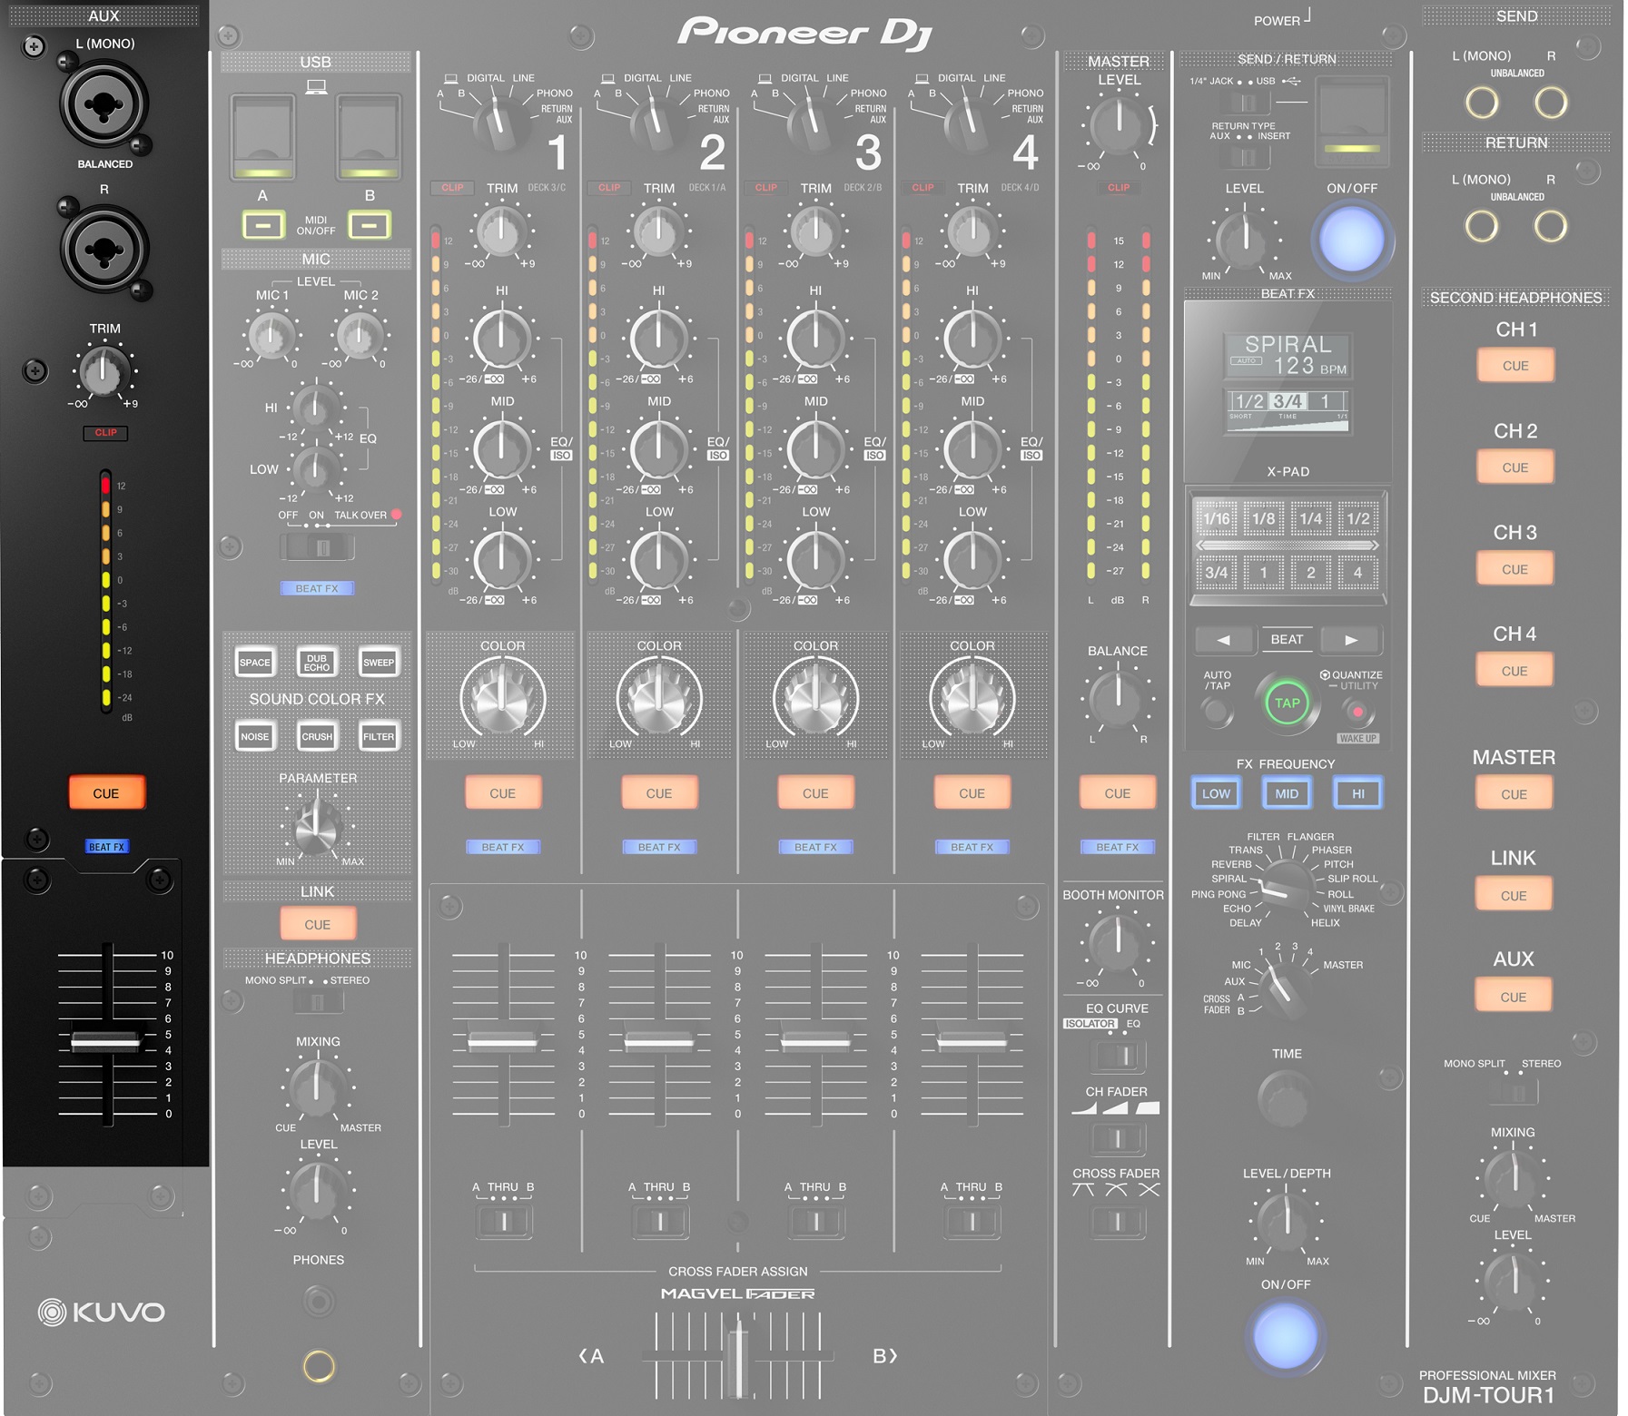Tap the X-PAD 1/16 beat pad
1628x1416 pixels.
pos(1217,518)
